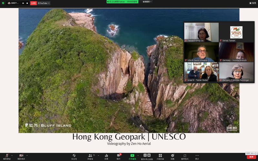This screenshot has height=161, width=258.
Task: Select David Schwartz's video thumbnail
Action: pos(201,52)
